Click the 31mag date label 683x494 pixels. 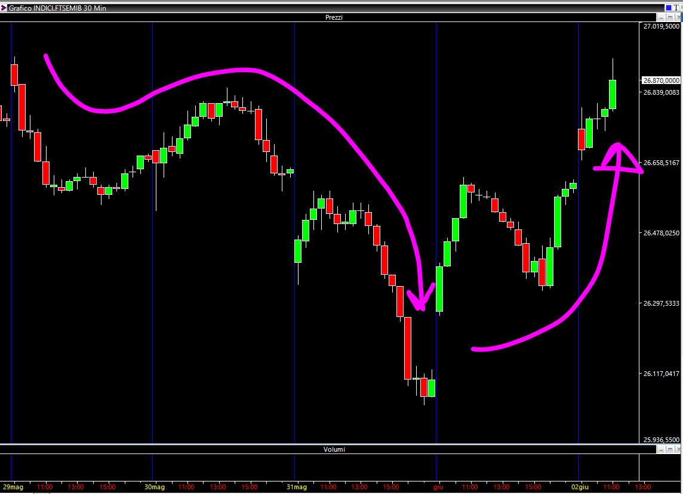pos(297,487)
